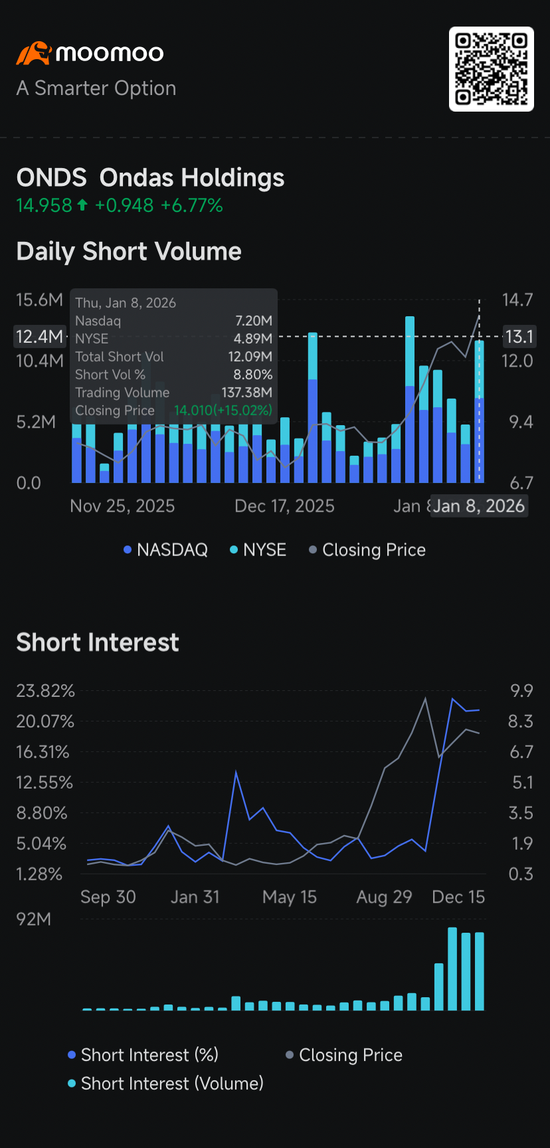Toggle Closing Price in short interest legend
The height and width of the screenshot is (1148, 550).
pos(344,1055)
